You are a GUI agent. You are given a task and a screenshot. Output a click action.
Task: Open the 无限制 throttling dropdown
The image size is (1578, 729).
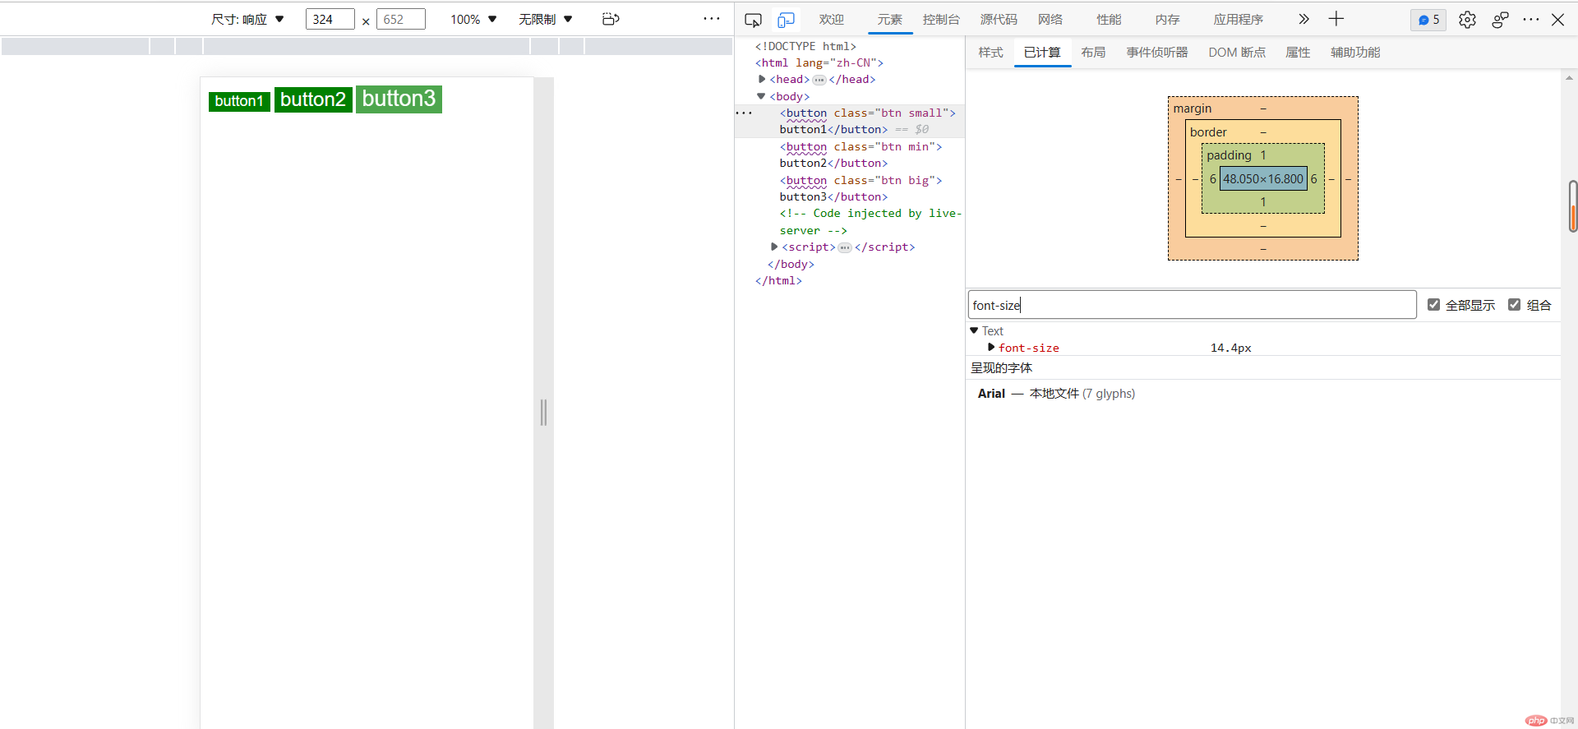[546, 19]
